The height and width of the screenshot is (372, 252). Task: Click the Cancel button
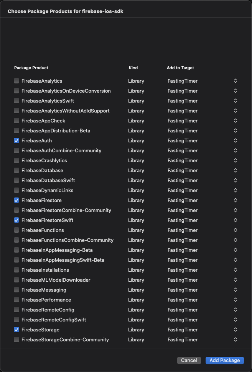pyautogui.click(x=189, y=360)
